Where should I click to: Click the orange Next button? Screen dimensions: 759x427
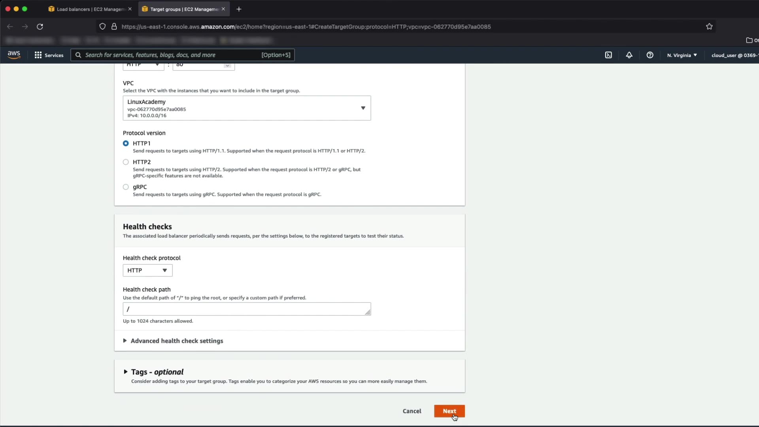coord(449,411)
